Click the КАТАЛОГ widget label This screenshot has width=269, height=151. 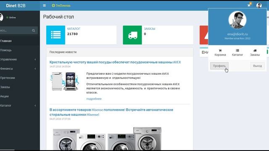74,29
